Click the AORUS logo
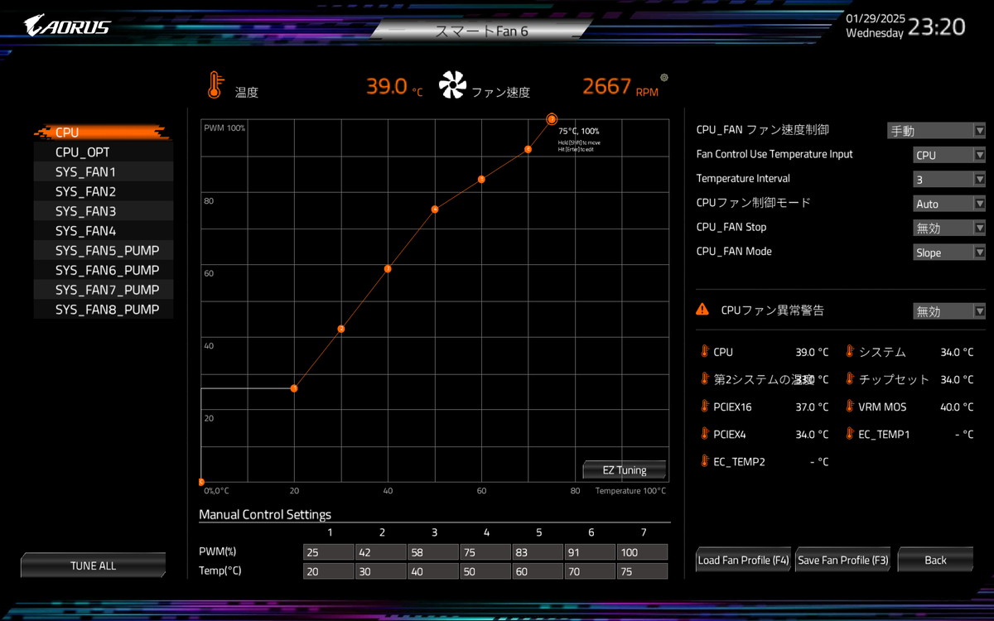Screen dimensions: 994x621 67,26
